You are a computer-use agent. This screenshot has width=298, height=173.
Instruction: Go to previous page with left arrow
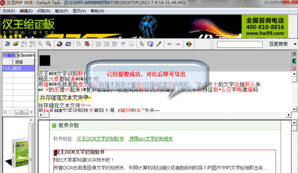(170, 44)
